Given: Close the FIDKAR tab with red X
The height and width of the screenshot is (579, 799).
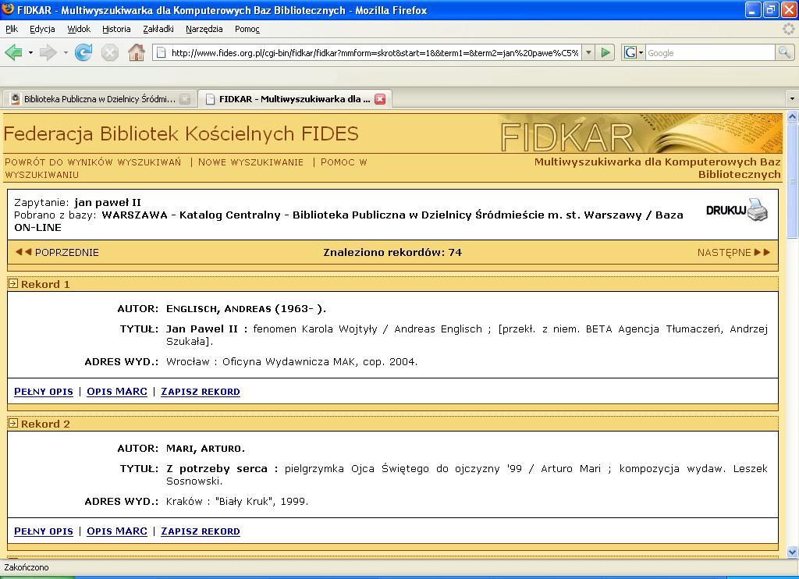Looking at the screenshot, I should pos(380,99).
